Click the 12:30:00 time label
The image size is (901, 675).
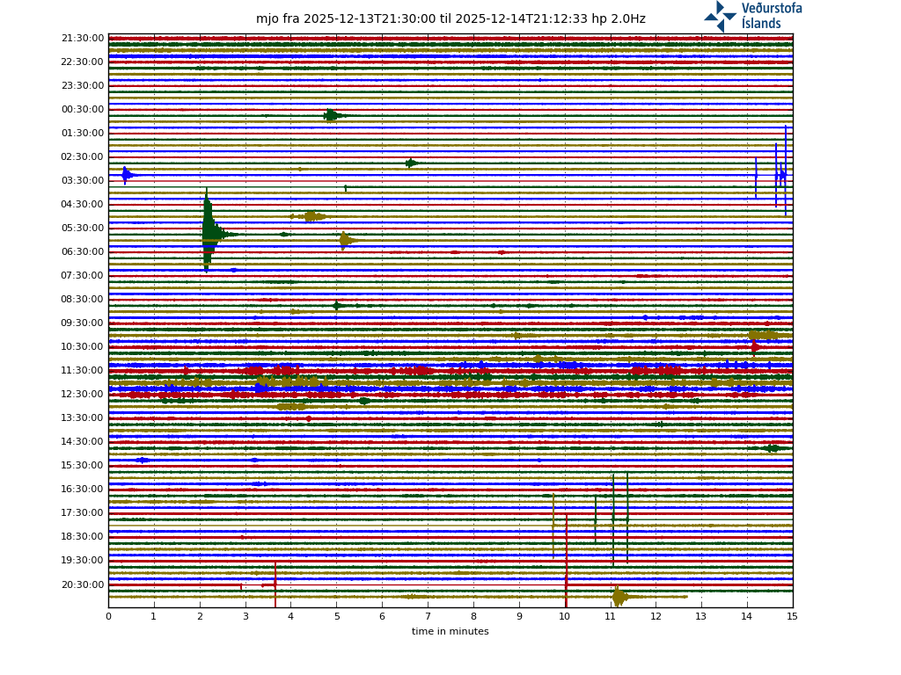83,395
